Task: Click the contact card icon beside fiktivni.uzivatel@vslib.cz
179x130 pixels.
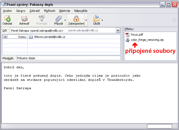Action: coord(31,37)
